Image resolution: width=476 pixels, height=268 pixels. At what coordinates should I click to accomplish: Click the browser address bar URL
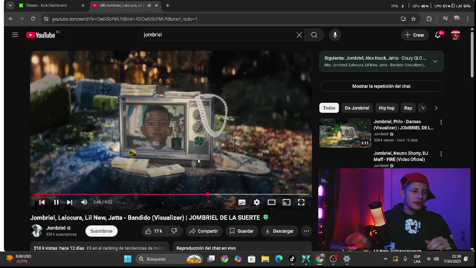pyautogui.click(x=125, y=19)
